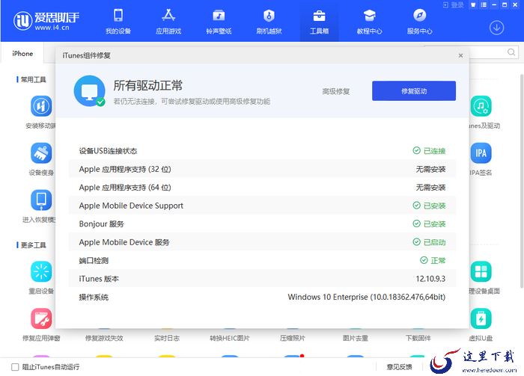Click the Apple 应用程序支持 (64 位) row
Viewport: 524px width, 376px height.
(x=262, y=188)
